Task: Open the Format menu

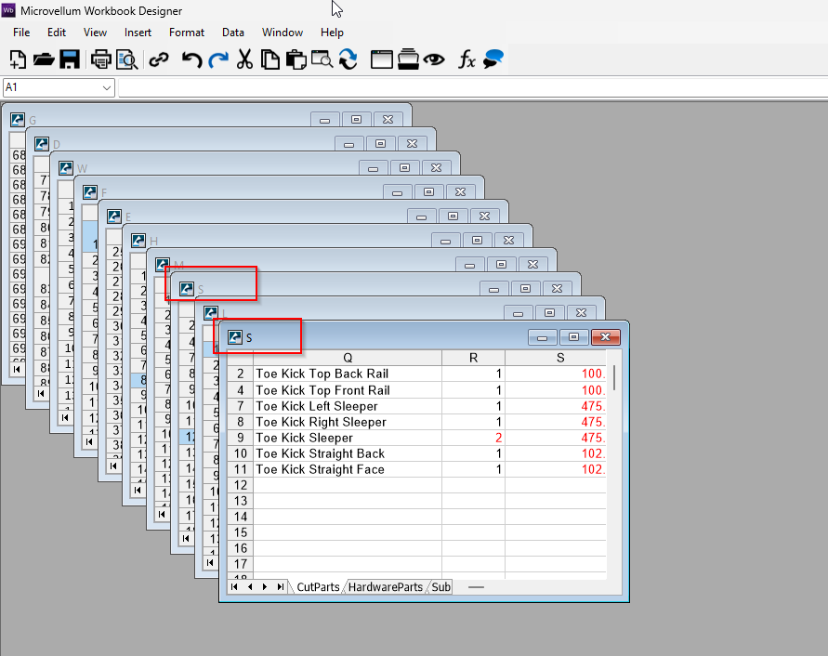Action: pos(187,33)
